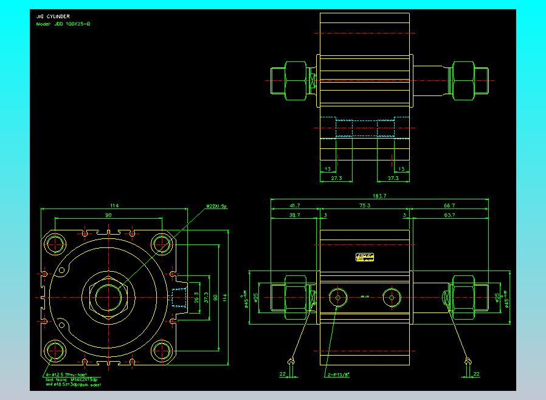
Task: Select the left 27.3 dimension in top view
Action: (x=336, y=178)
